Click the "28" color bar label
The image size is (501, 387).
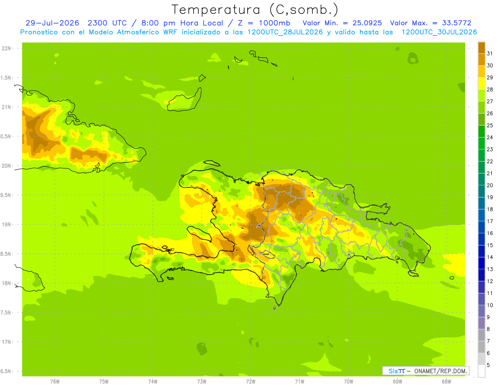pyautogui.click(x=490, y=89)
